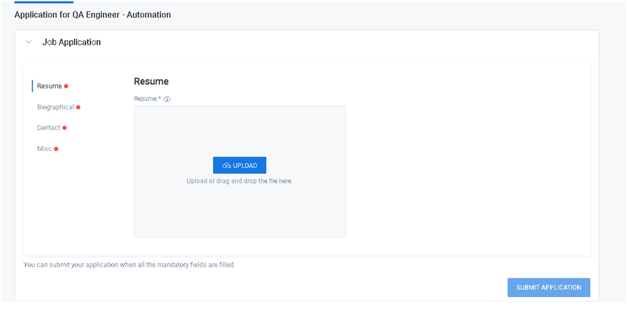
Task: Click the mandatory fields notice text
Action: pyautogui.click(x=129, y=264)
